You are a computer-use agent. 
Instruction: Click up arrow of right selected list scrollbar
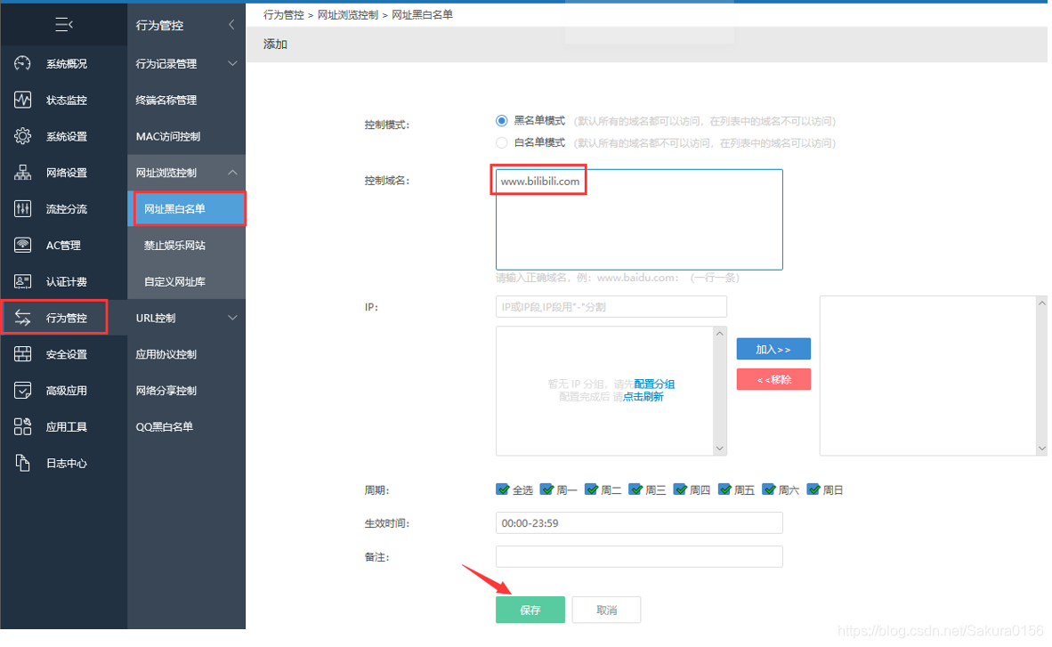(x=1042, y=303)
